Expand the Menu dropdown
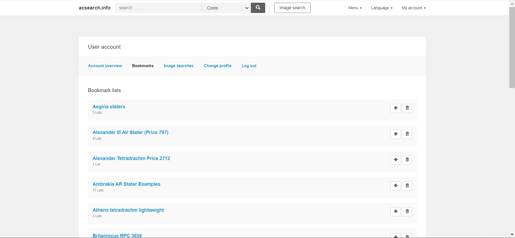The height and width of the screenshot is (238, 515). coord(355,8)
